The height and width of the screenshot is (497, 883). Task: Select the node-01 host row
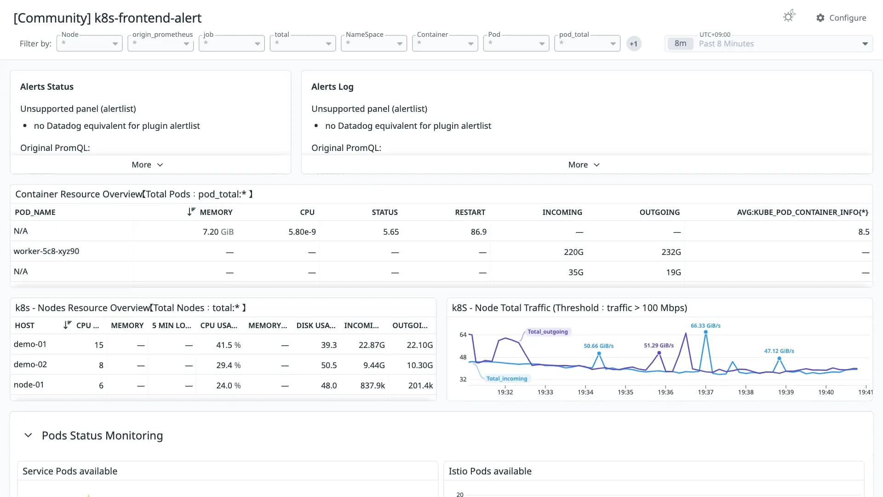pyautogui.click(x=223, y=385)
